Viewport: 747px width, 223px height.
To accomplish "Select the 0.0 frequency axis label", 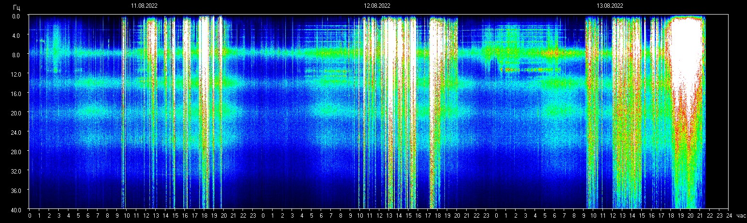I will [x=16, y=16].
